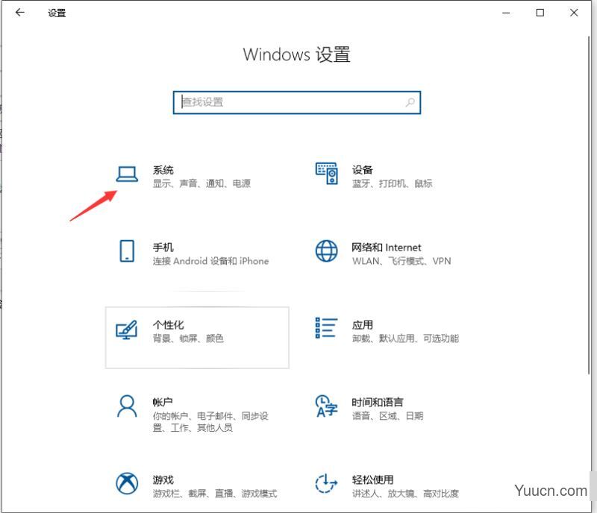Open the Accounts person icon

click(127, 406)
